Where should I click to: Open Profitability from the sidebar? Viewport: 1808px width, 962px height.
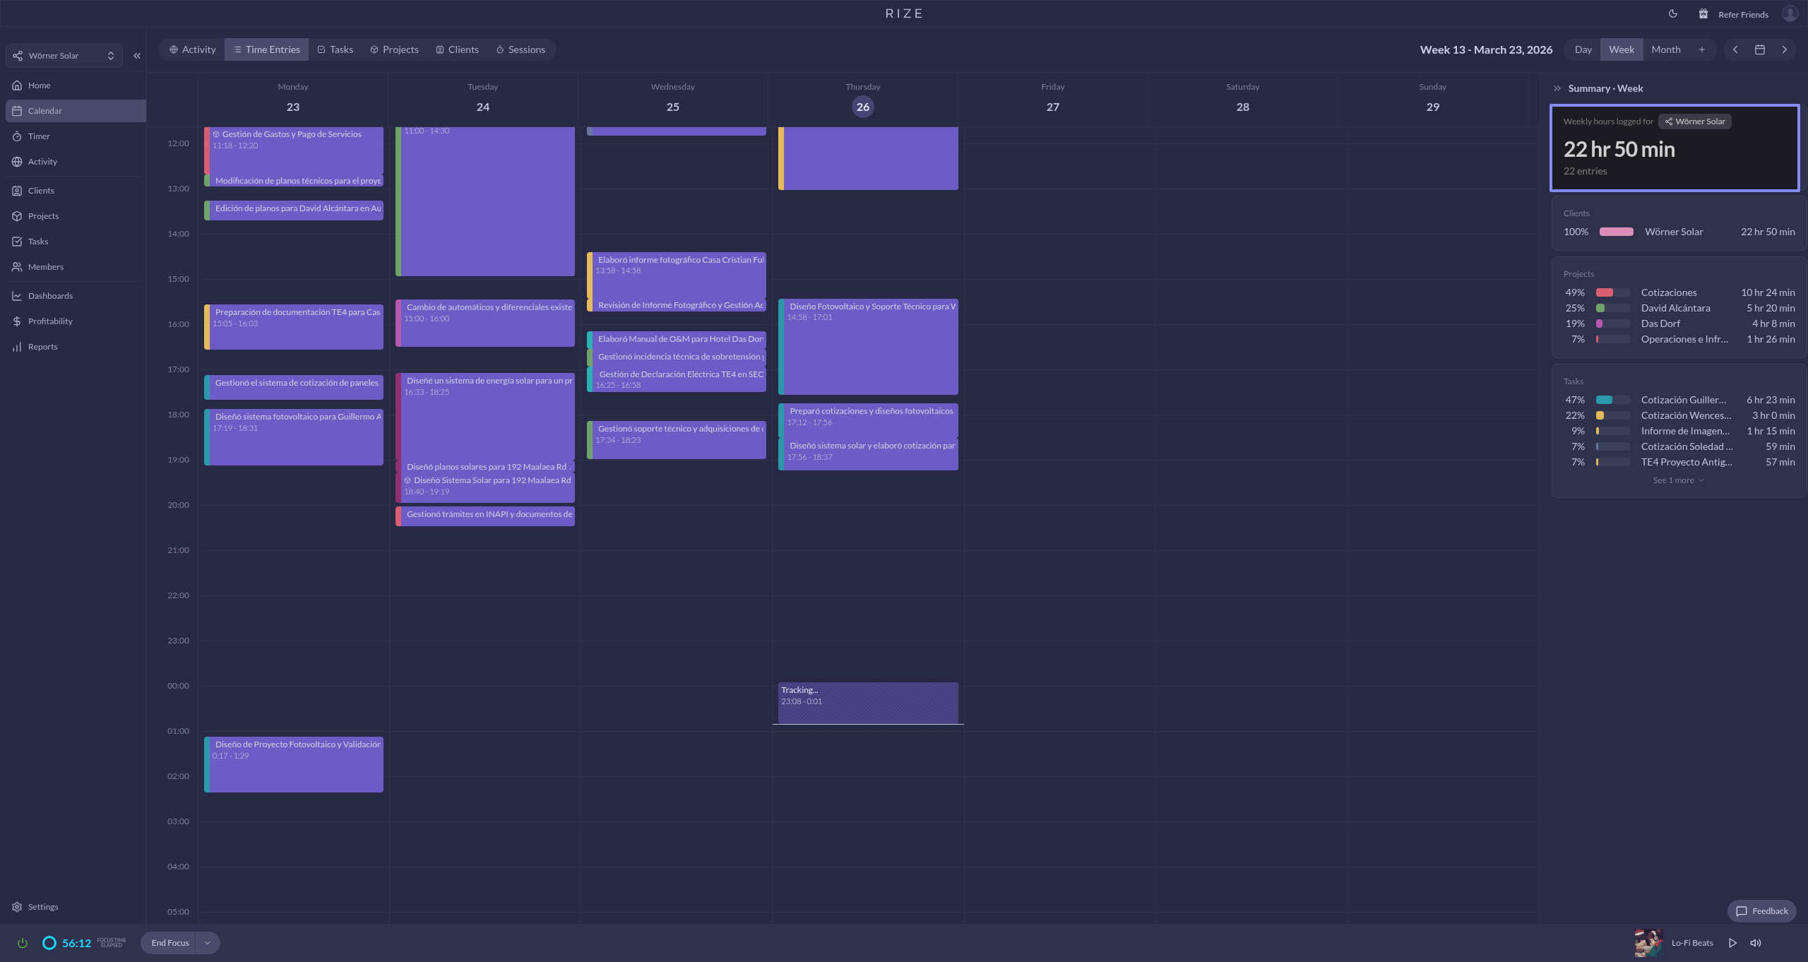pos(49,321)
